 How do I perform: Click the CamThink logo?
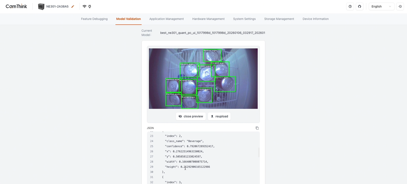(x=16, y=6)
